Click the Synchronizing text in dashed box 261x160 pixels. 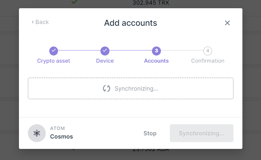(136, 88)
